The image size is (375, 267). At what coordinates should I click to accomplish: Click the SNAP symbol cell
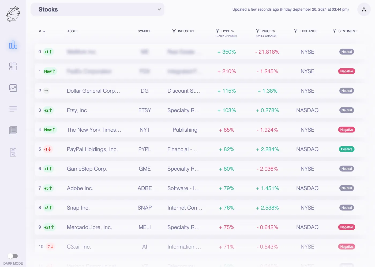click(145, 208)
